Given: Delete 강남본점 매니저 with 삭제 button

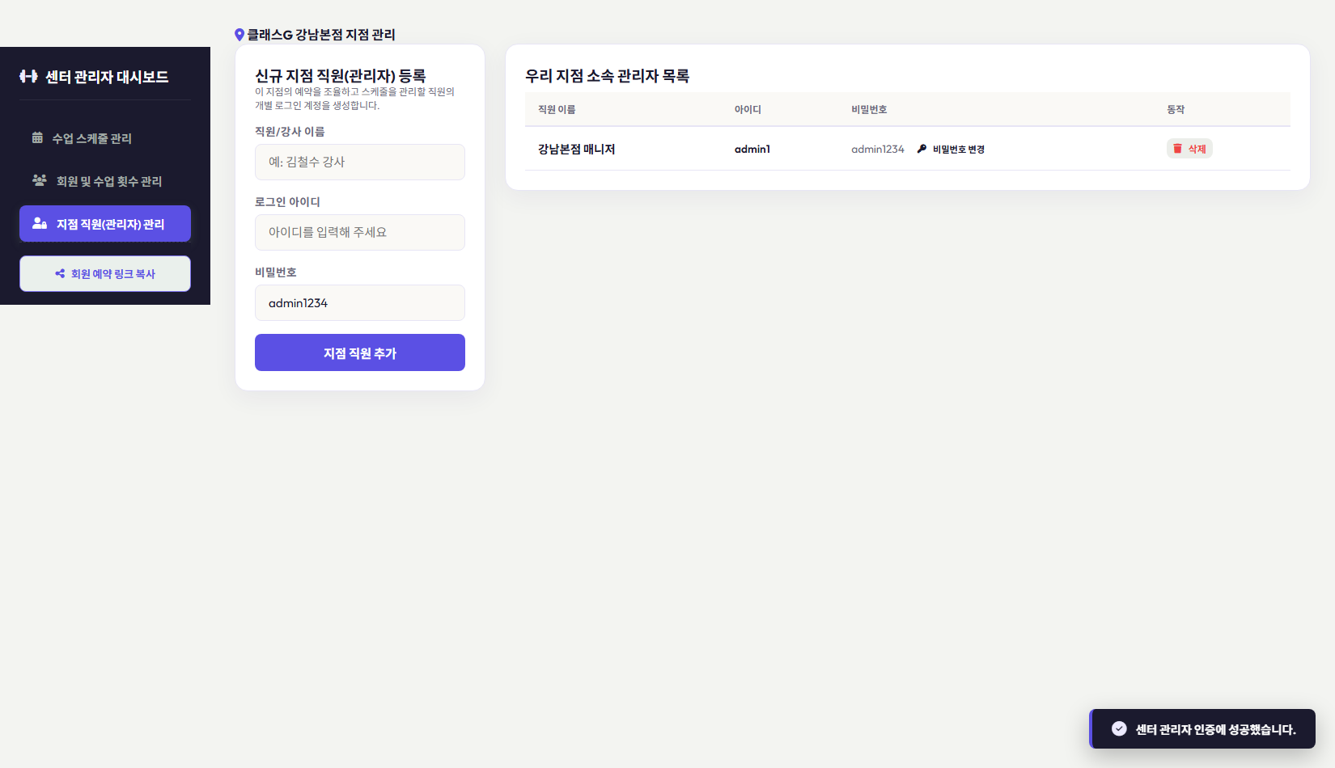Looking at the screenshot, I should [x=1189, y=149].
